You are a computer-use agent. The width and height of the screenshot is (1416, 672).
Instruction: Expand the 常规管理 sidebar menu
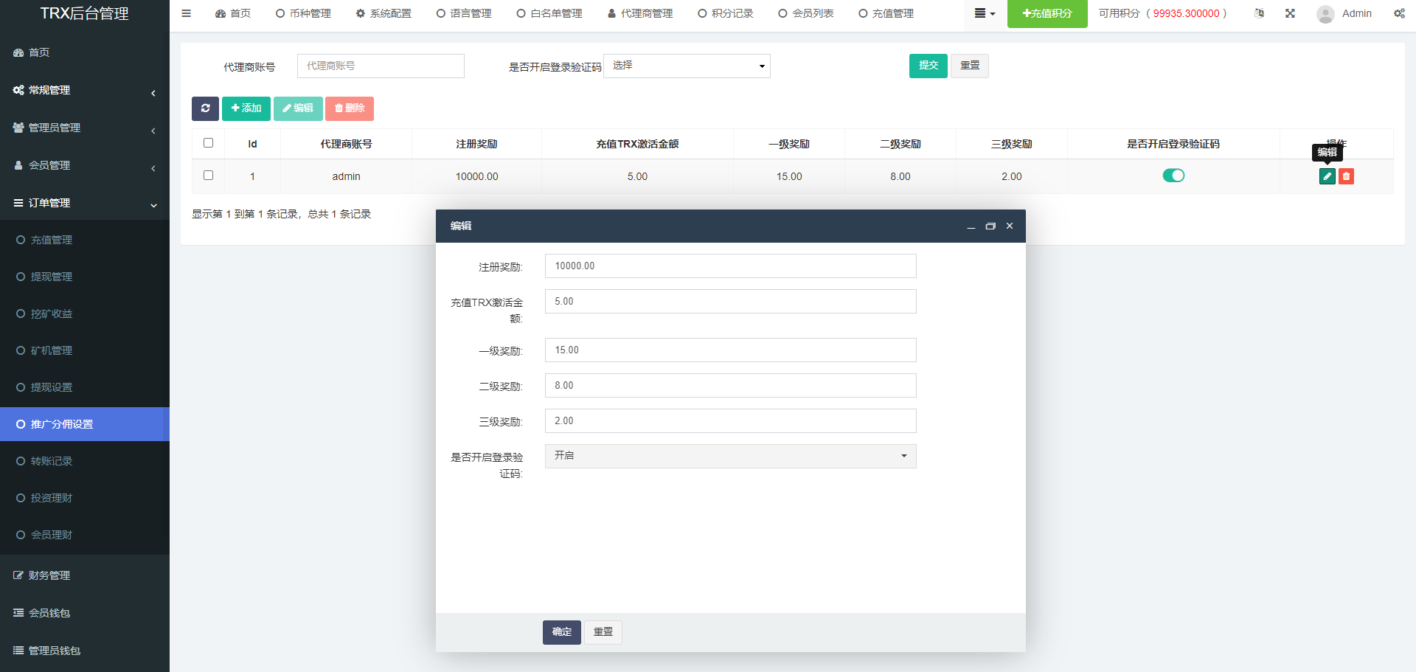tap(84, 90)
